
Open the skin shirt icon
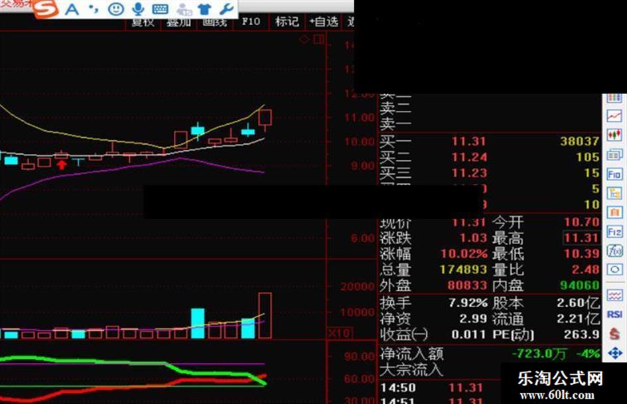click(204, 9)
